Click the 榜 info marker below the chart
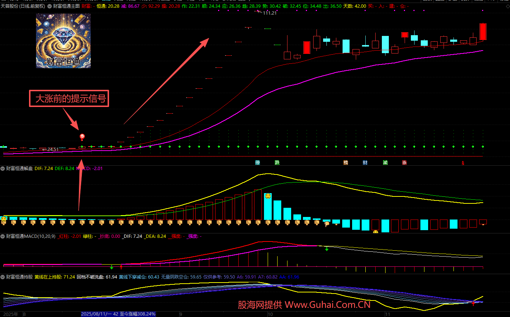 (346, 162)
